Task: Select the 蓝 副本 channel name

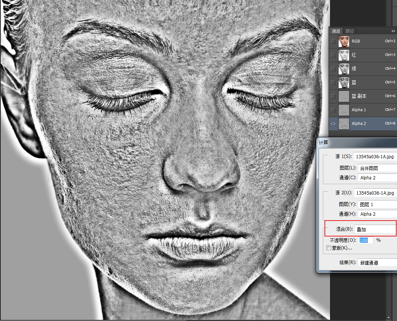Action: [359, 96]
